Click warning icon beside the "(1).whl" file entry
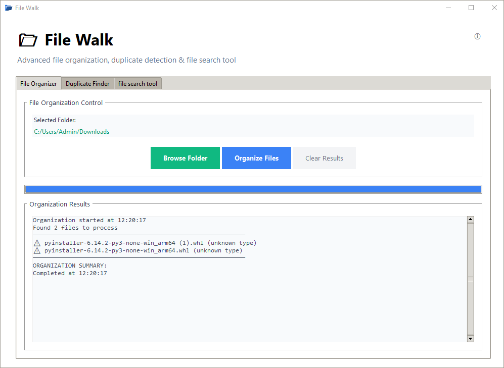Screen dimensions: 504x368 37,243
